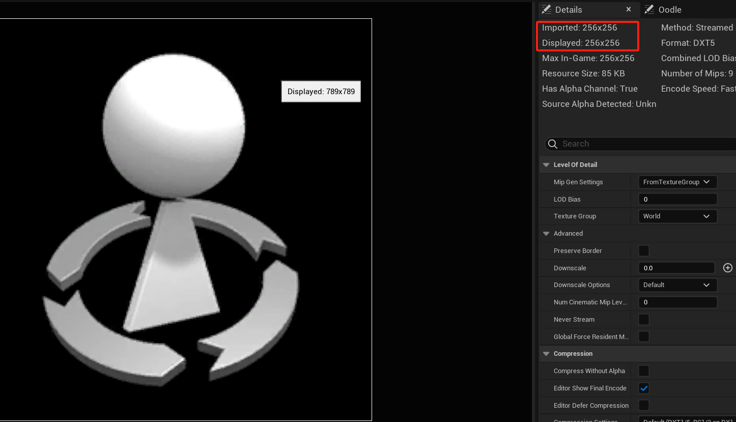The height and width of the screenshot is (422, 736).
Task: Uncheck Editor Show Final Encode
Action: click(x=644, y=388)
